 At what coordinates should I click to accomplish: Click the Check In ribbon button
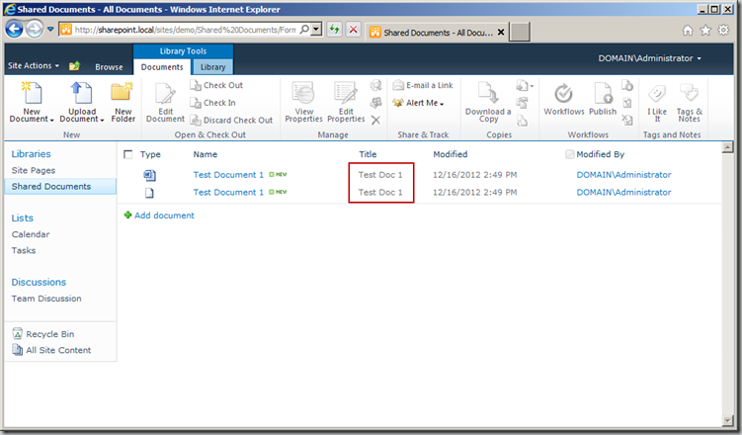[212, 103]
